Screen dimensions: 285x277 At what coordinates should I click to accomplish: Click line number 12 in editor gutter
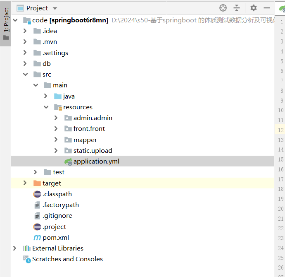280,130
